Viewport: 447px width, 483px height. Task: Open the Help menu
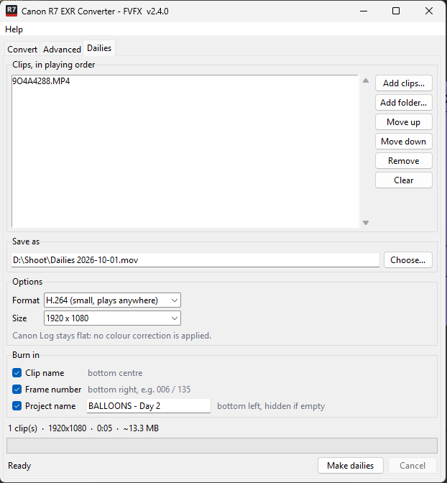pos(14,29)
